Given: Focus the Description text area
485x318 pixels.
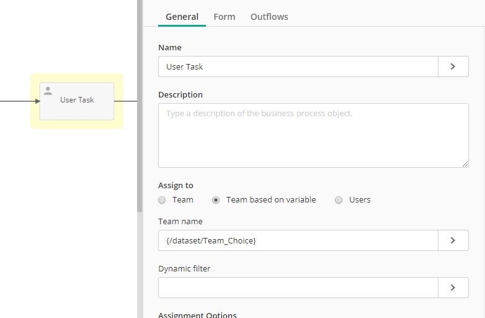Looking at the screenshot, I should click(x=313, y=135).
